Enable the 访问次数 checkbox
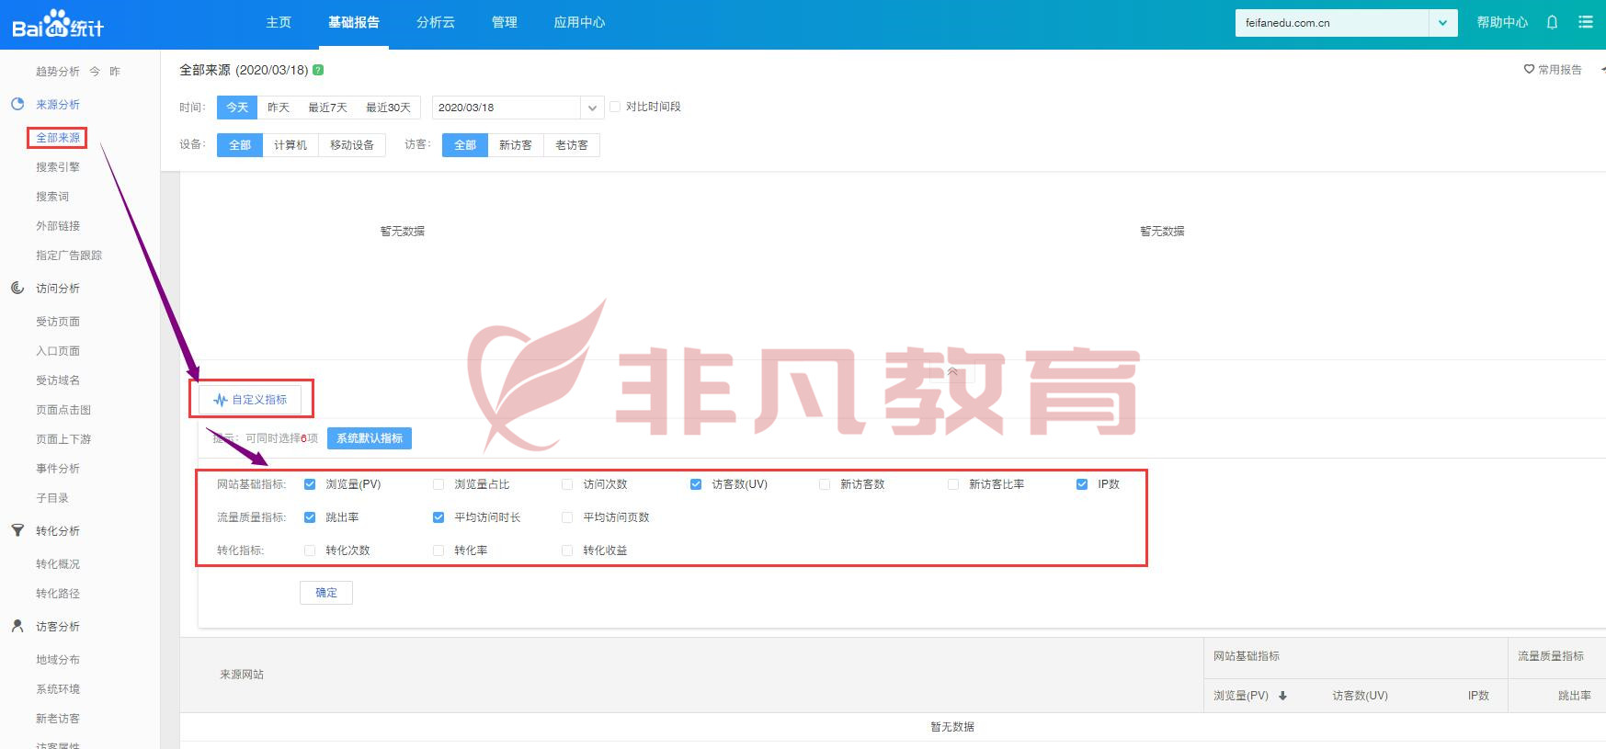The image size is (1606, 749). [567, 484]
